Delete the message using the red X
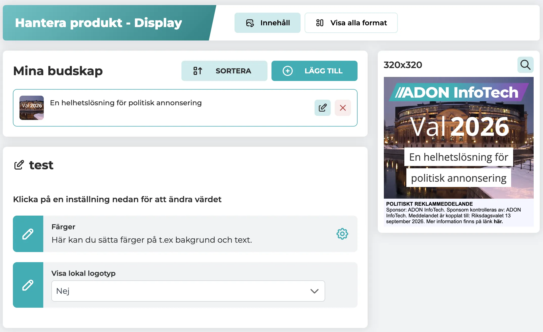Screen dimensions: 543x332 click(343, 108)
